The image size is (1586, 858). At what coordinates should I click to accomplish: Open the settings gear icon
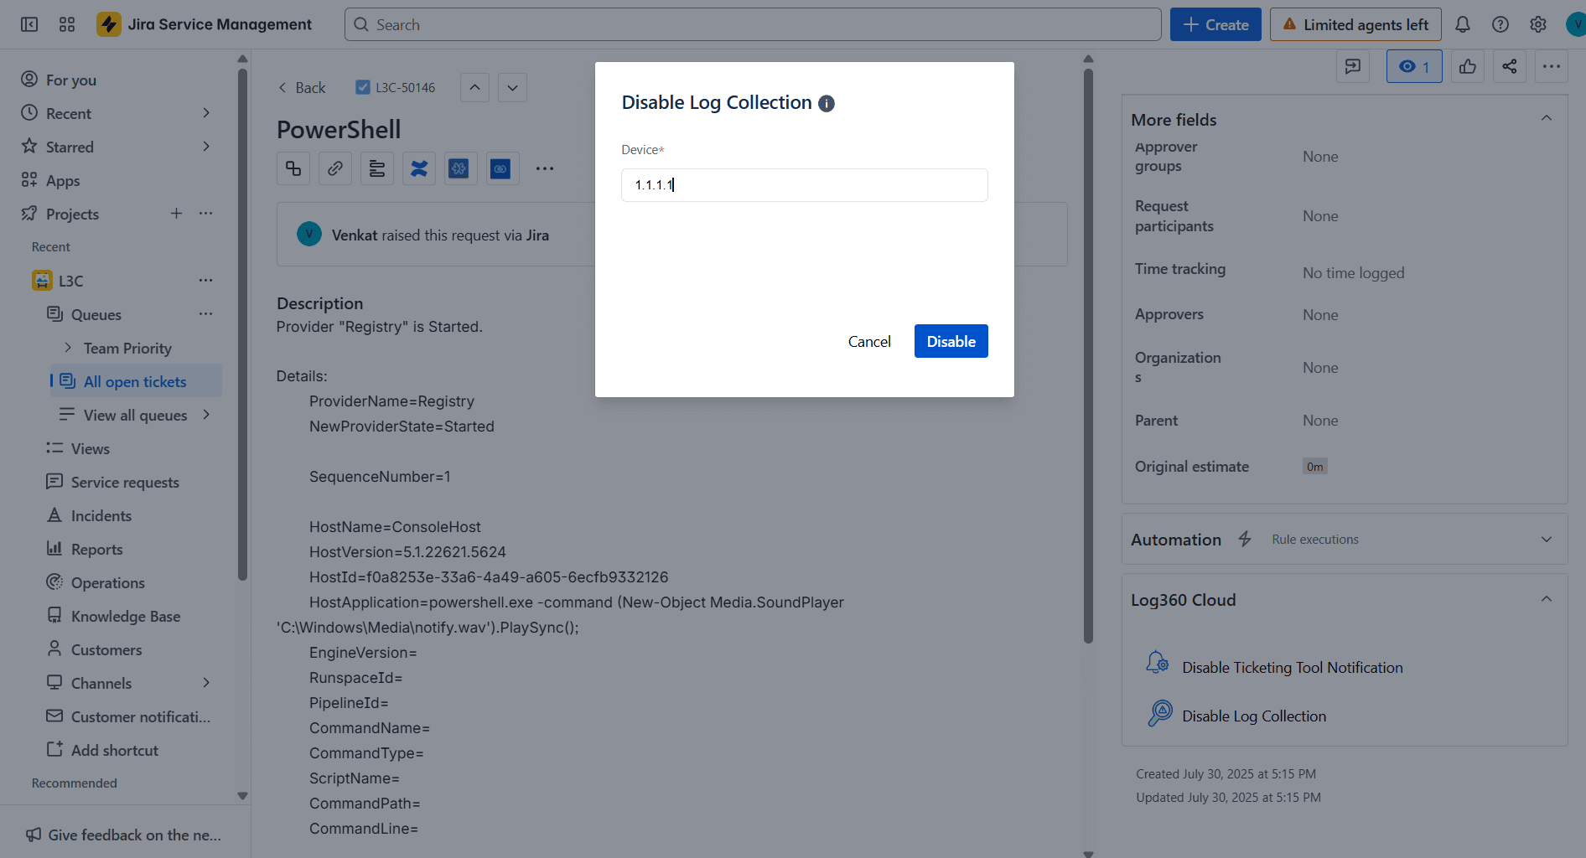tap(1538, 24)
